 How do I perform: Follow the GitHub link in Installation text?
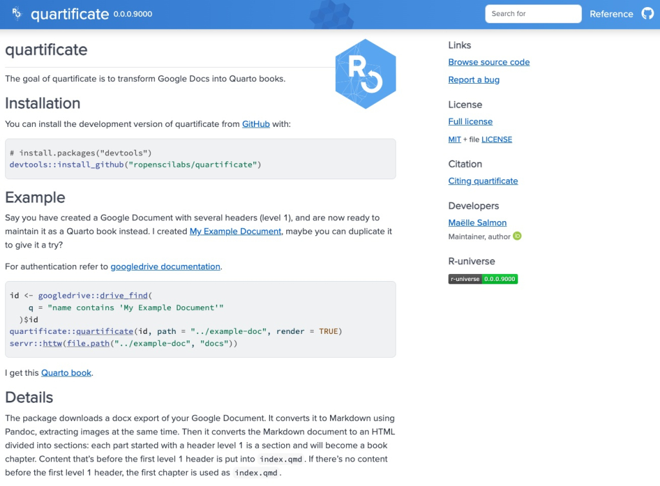click(x=256, y=124)
